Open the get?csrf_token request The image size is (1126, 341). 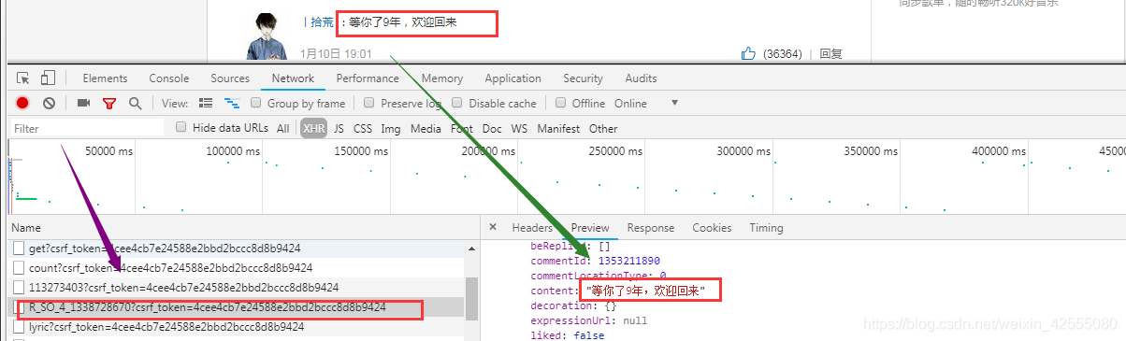(x=165, y=249)
